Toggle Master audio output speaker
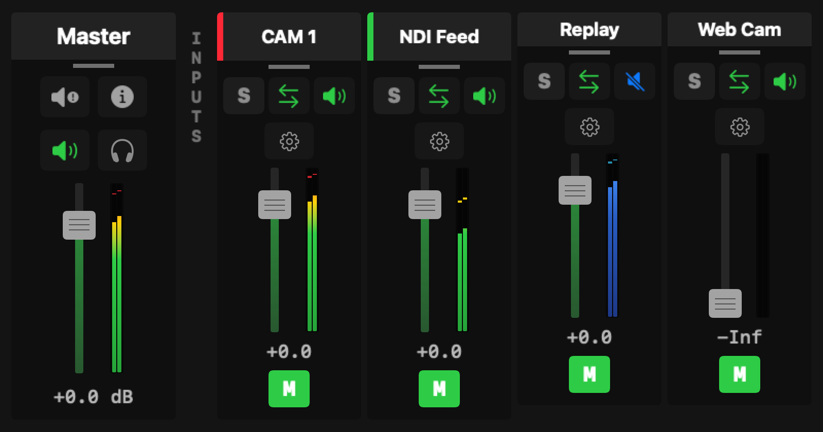This screenshot has height=432, width=823. (65, 150)
